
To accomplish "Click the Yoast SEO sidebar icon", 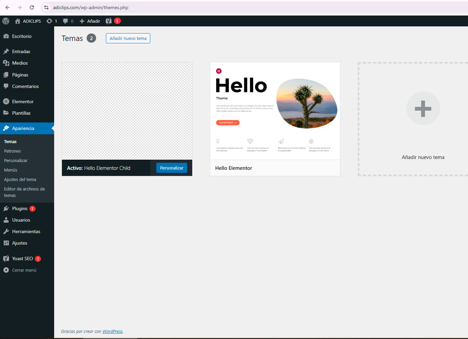I will tap(6, 258).
